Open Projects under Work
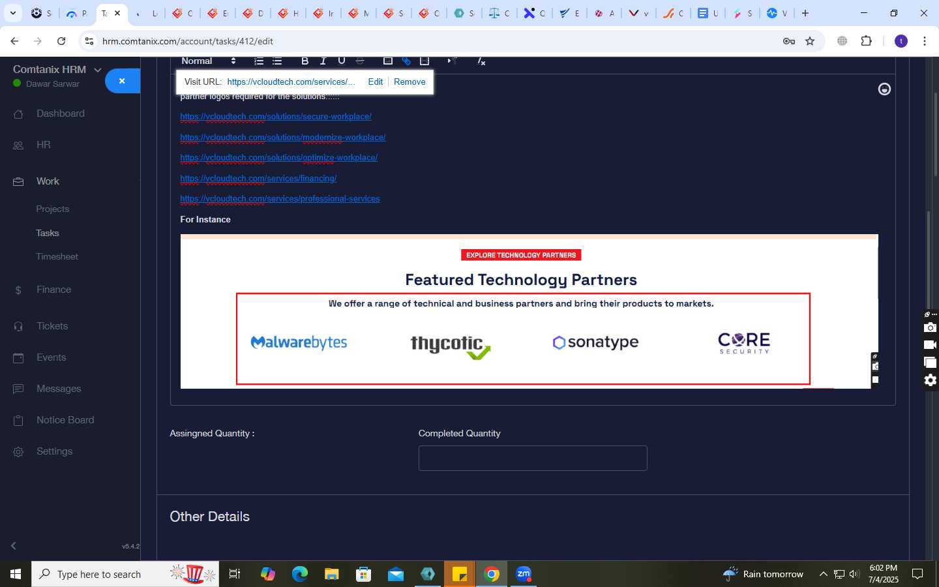Viewport: 939px width, 587px height. [52, 209]
